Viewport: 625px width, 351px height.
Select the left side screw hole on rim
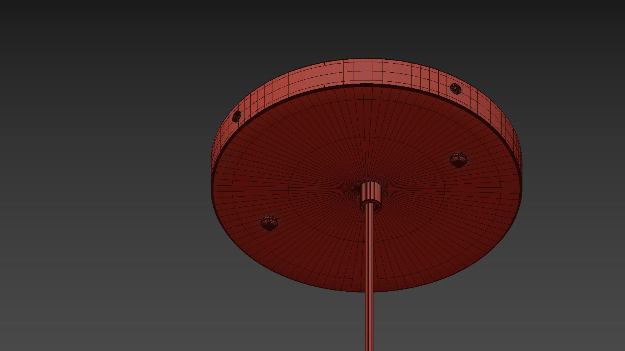click(x=237, y=116)
